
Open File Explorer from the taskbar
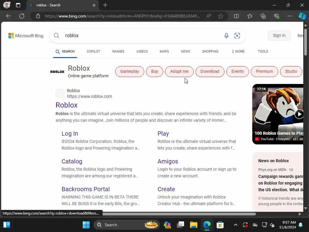point(193,225)
